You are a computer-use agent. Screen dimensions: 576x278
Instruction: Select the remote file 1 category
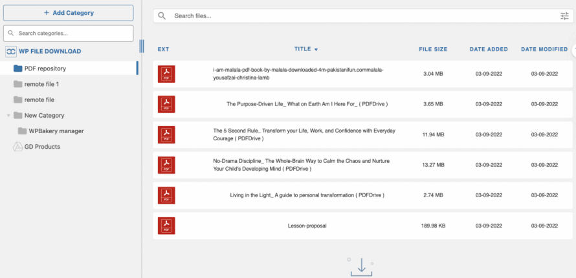41,84
